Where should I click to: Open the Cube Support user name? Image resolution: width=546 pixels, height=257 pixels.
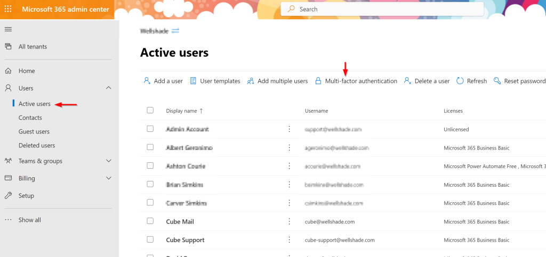tap(185, 240)
